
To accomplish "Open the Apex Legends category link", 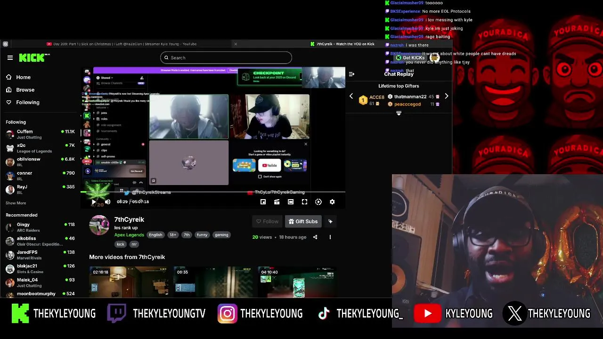I will click(129, 235).
